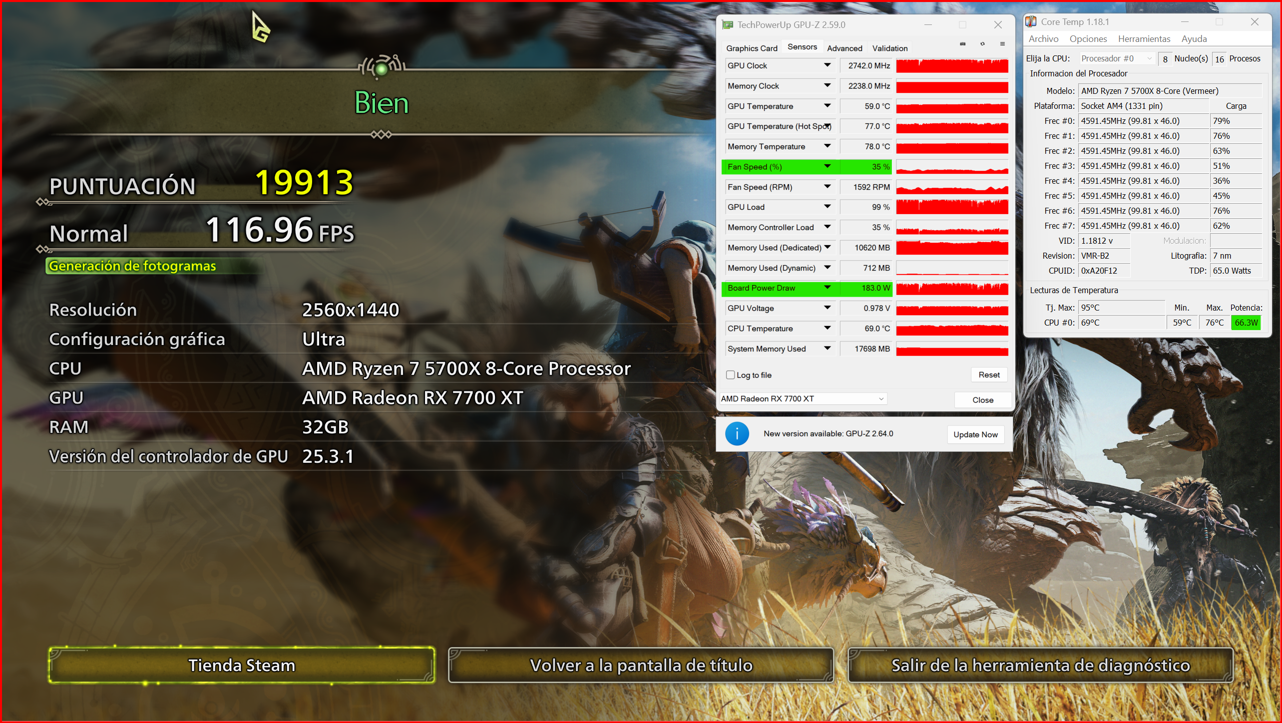Click Volver a la pantalla de título
1282x723 pixels.
click(x=641, y=665)
